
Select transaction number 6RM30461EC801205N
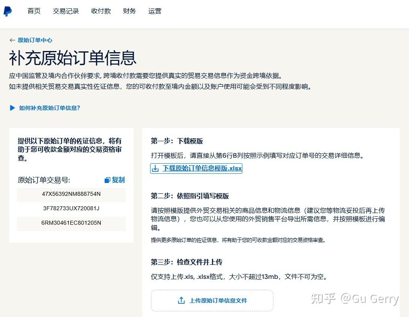pos(71,224)
